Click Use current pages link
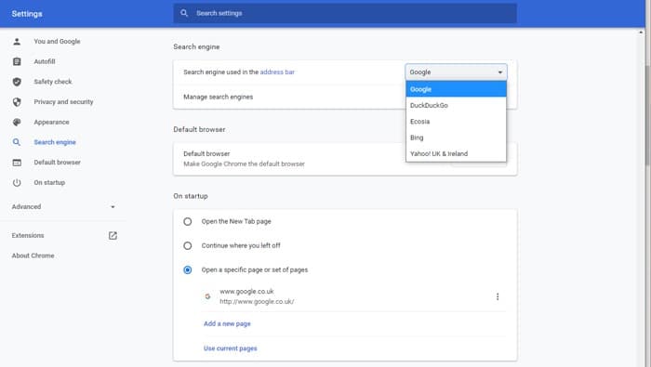651x367 pixels. click(x=231, y=348)
